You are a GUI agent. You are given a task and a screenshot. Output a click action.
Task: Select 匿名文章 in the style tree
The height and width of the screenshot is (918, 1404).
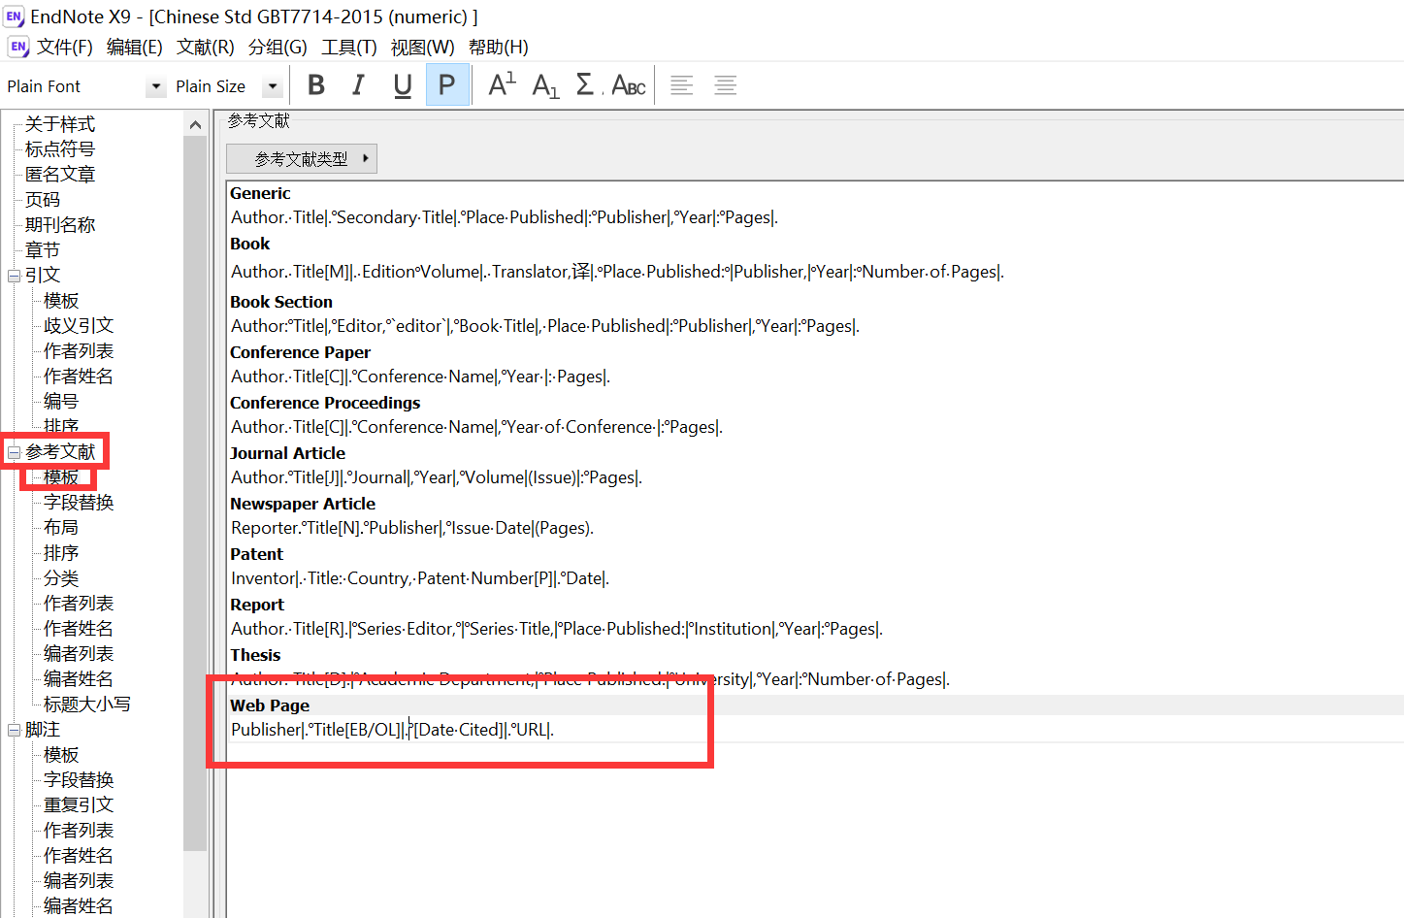point(60,175)
